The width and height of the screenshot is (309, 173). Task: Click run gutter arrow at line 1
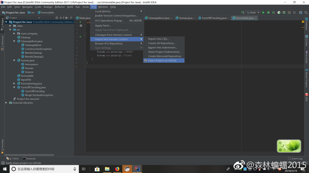click(x=80, y=22)
